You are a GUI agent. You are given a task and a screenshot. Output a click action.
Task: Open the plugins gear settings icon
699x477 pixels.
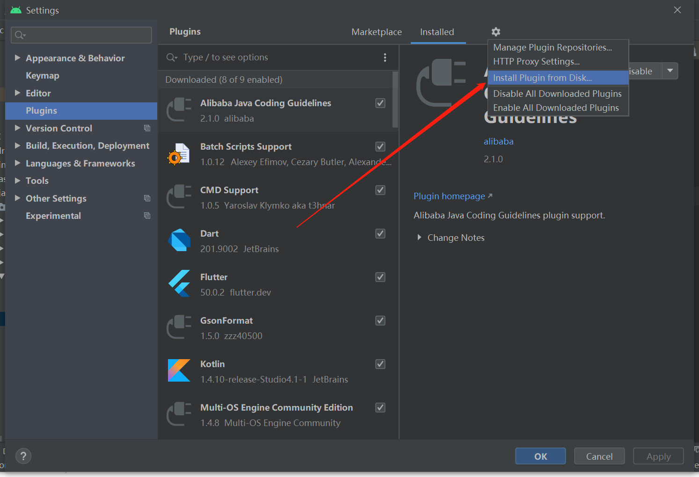click(x=496, y=32)
